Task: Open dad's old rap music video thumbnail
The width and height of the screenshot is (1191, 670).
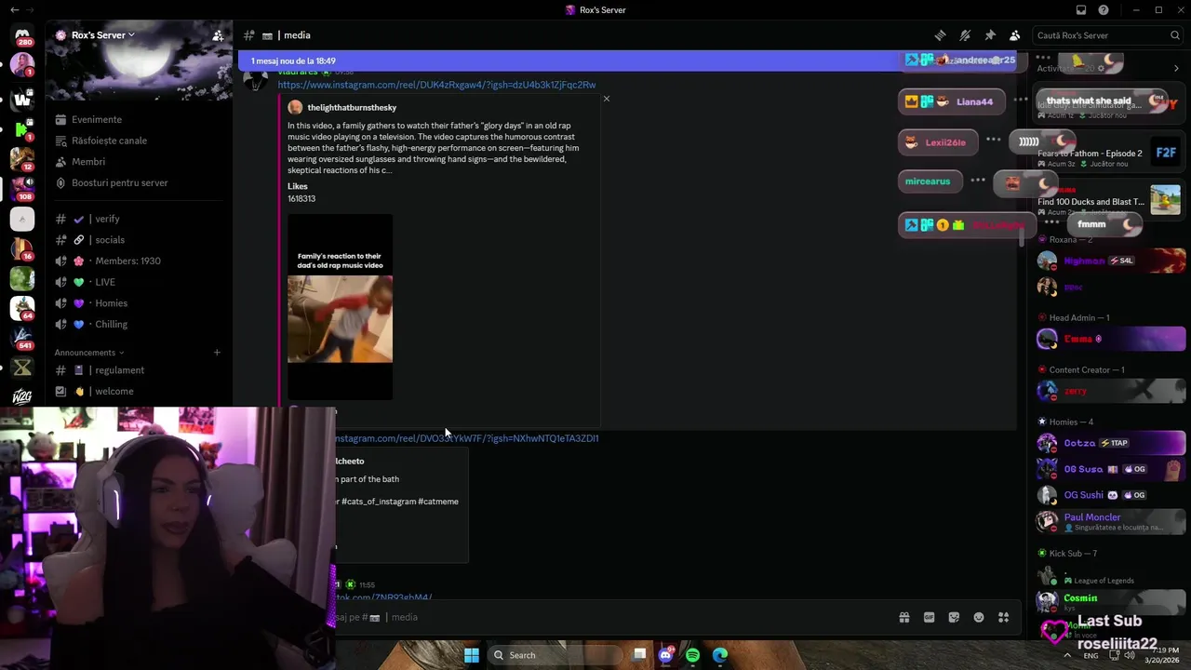Action: (340, 307)
